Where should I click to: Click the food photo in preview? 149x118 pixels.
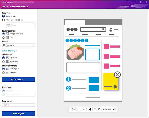click(75, 52)
